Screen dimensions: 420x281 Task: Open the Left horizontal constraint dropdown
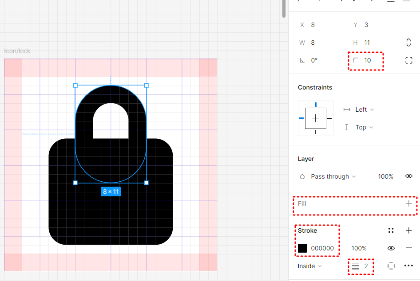[365, 109]
